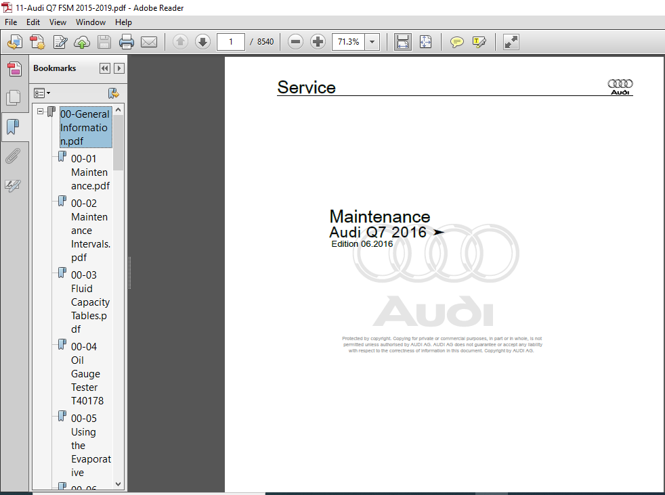Select the Highlight text tool
Viewport: 665px width, 495px height.
click(x=479, y=42)
